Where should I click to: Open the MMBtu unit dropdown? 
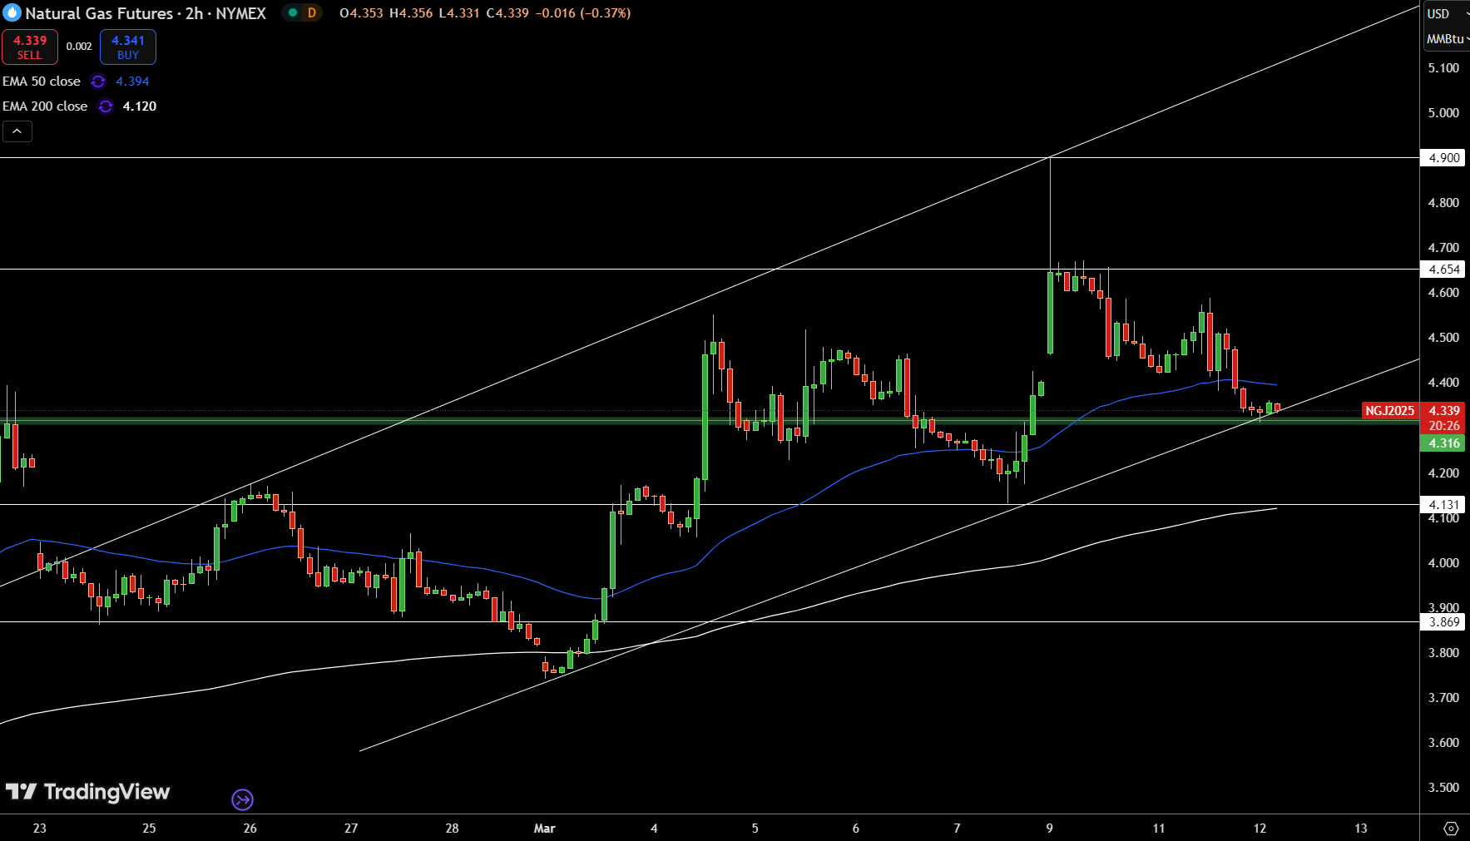(1447, 39)
